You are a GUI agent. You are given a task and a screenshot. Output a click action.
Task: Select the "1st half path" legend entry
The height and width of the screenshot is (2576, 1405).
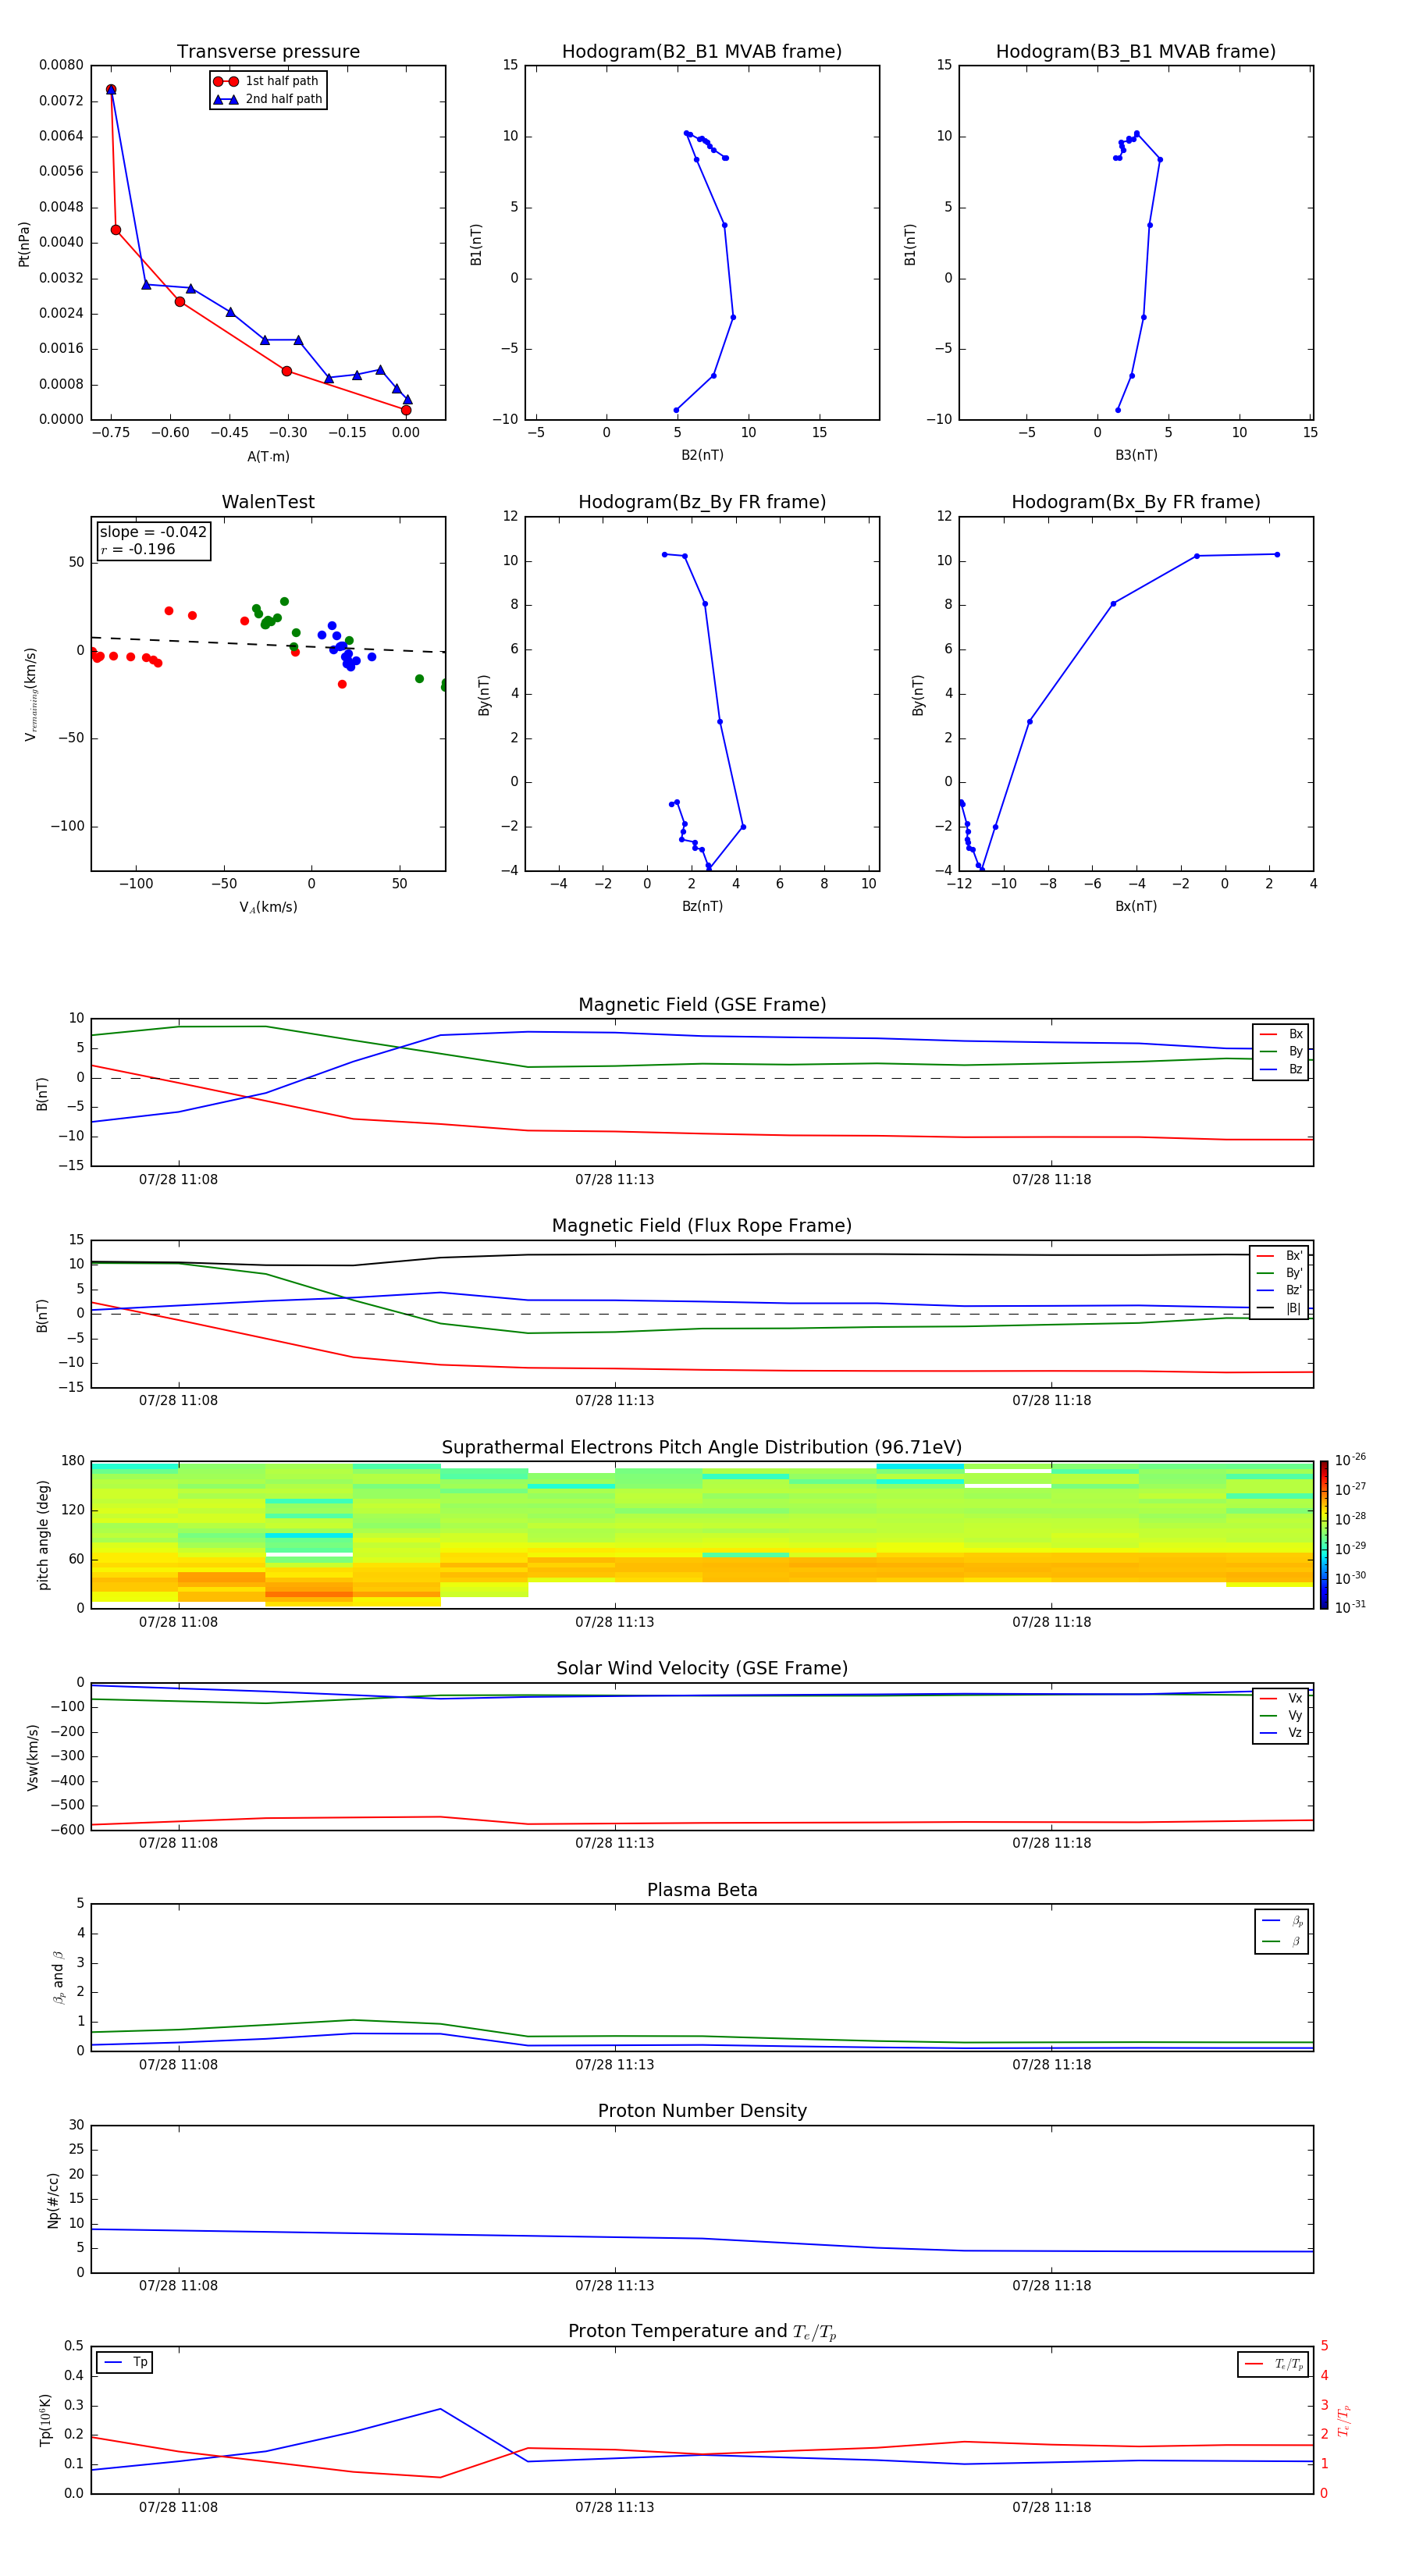pos(266,81)
